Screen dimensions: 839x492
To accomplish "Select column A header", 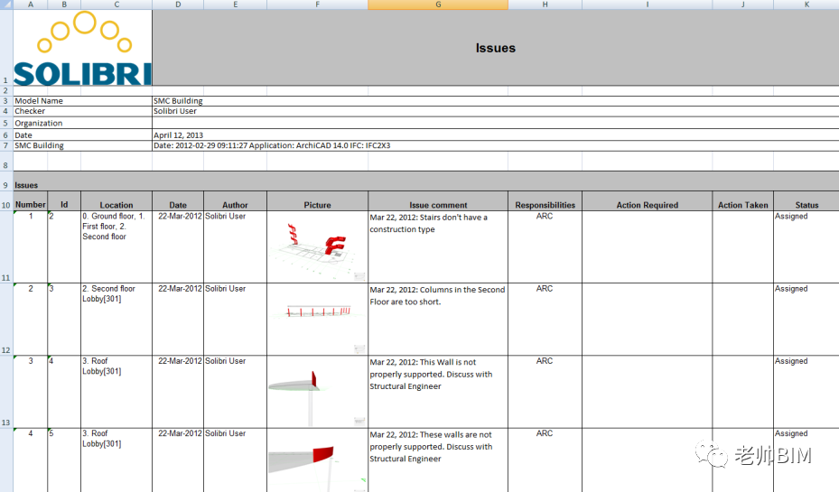I will pos(31,5).
